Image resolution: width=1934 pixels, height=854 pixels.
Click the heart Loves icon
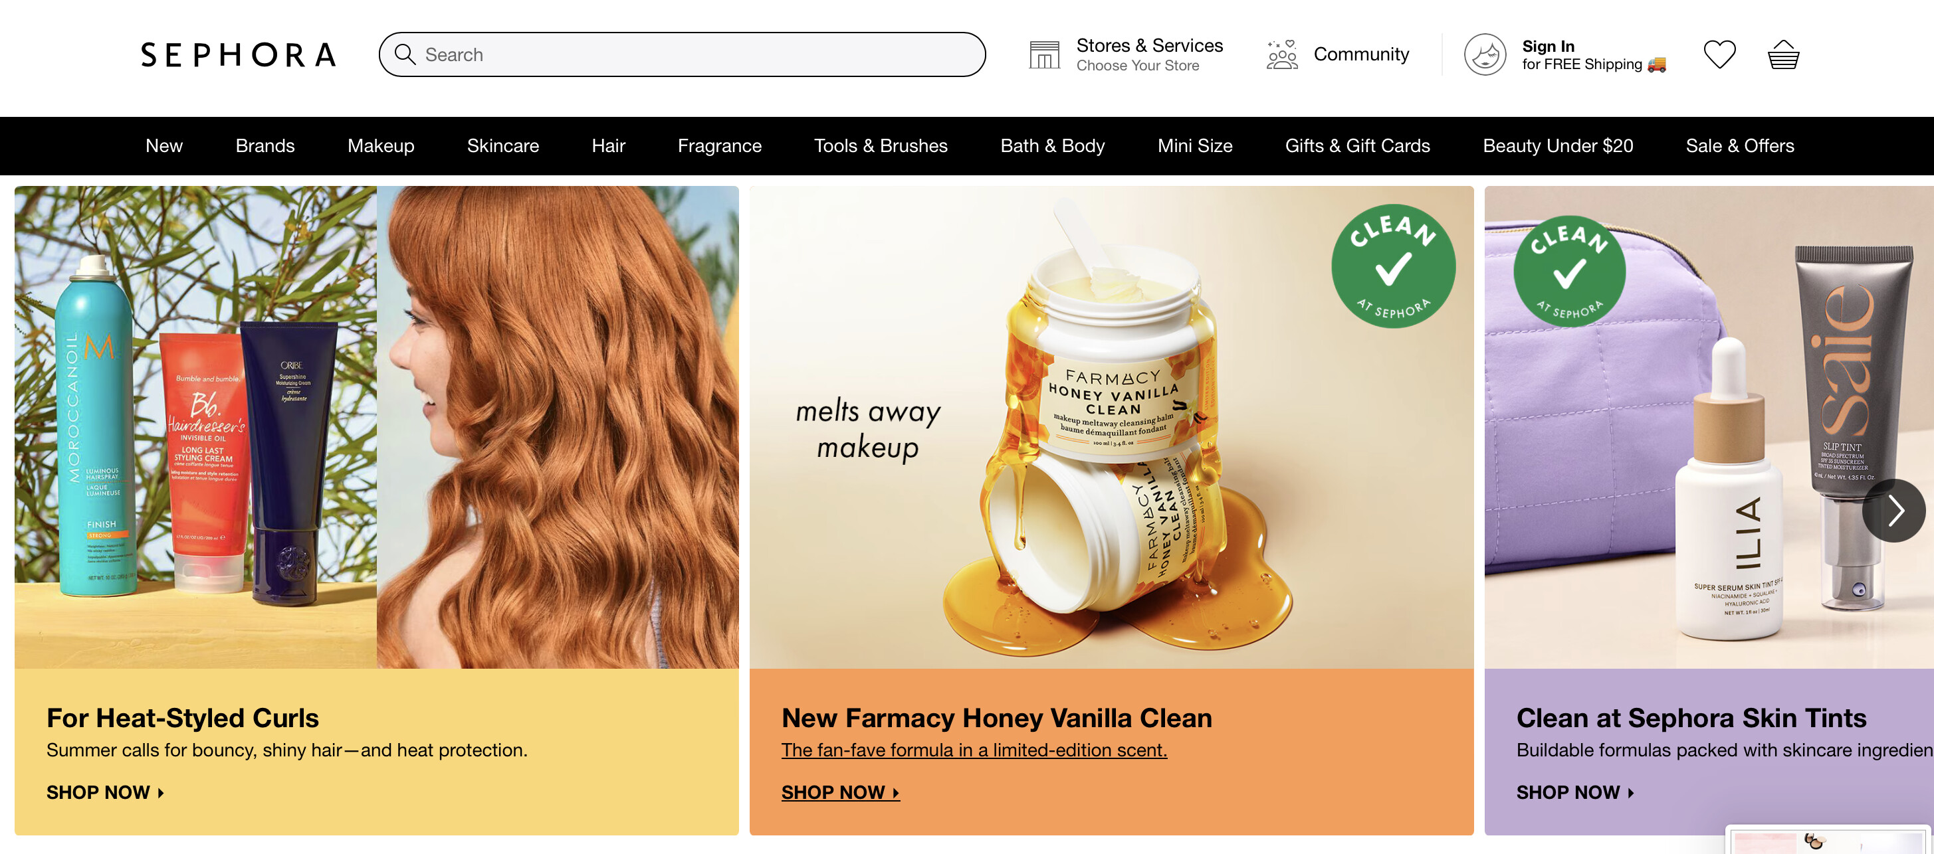point(1719,54)
